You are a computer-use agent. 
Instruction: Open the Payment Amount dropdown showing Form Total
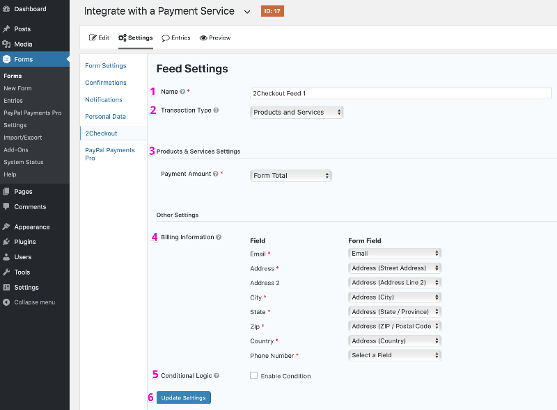pos(291,175)
